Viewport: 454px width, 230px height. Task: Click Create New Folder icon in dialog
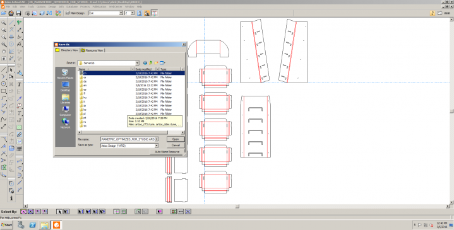(156, 63)
